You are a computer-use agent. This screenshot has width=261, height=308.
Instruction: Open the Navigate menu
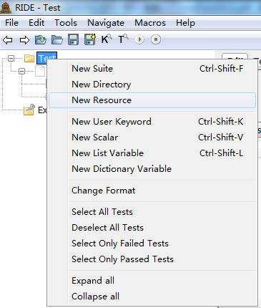(106, 23)
